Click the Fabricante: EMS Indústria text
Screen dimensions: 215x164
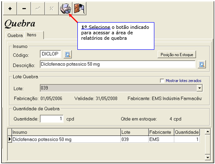(165, 98)
